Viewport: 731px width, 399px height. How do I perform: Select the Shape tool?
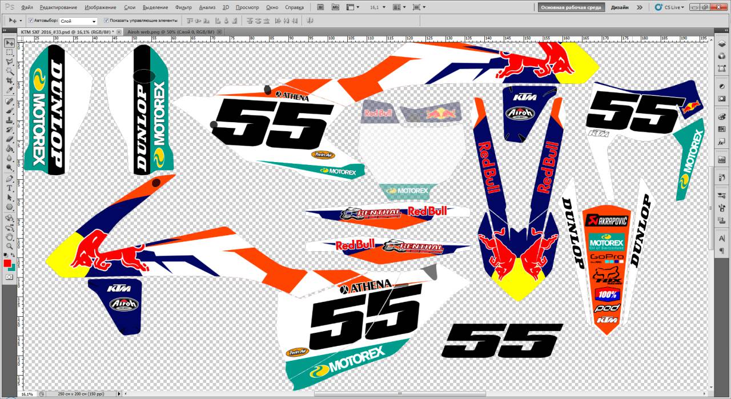click(x=10, y=207)
